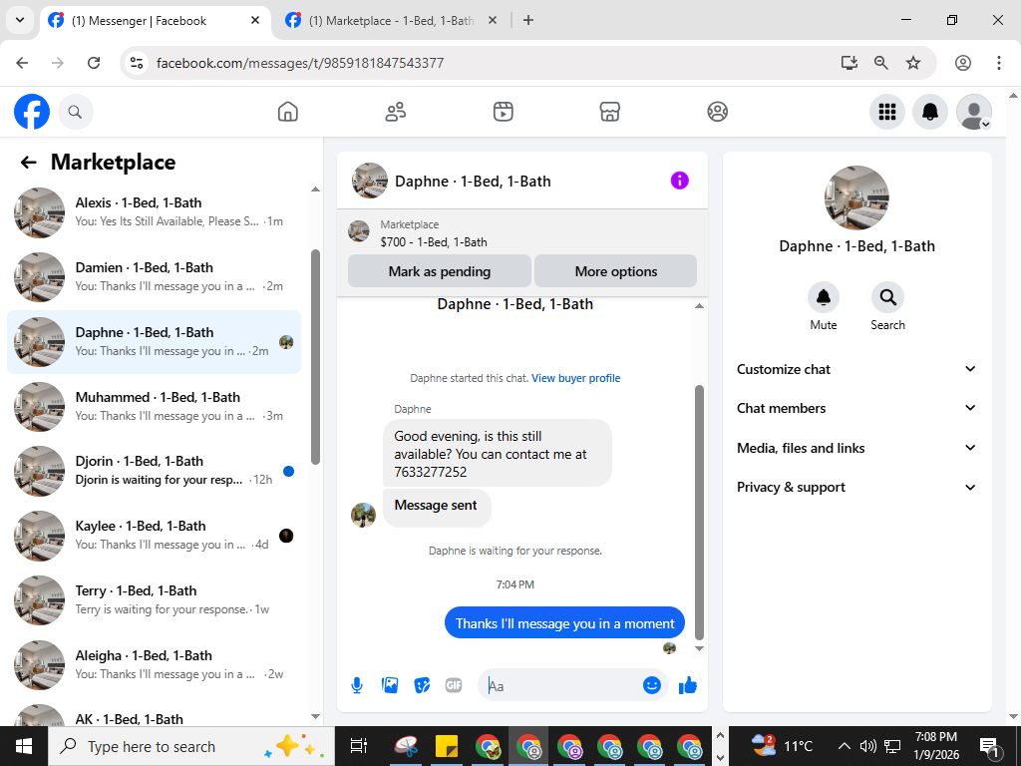Image resolution: width=1021 pixels, height=766 pixels.
Task: Open Muhammed conversation
Action: click(x=154, y=407)
